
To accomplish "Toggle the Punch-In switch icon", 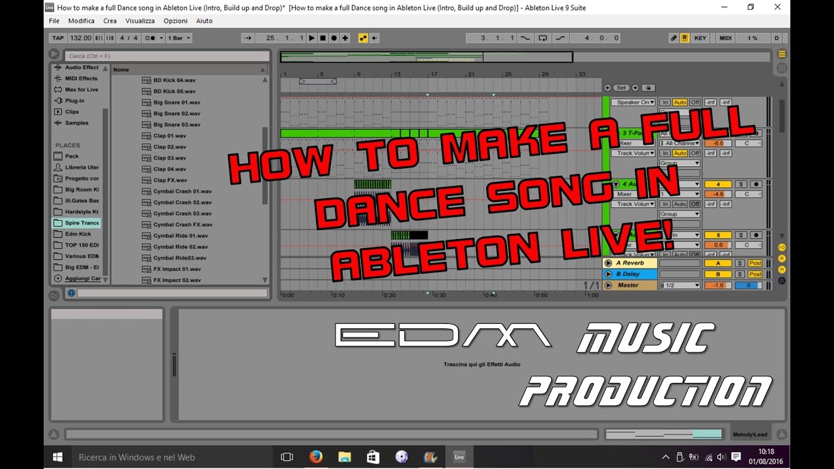I will pyautogui.click(x=525, y=38).
